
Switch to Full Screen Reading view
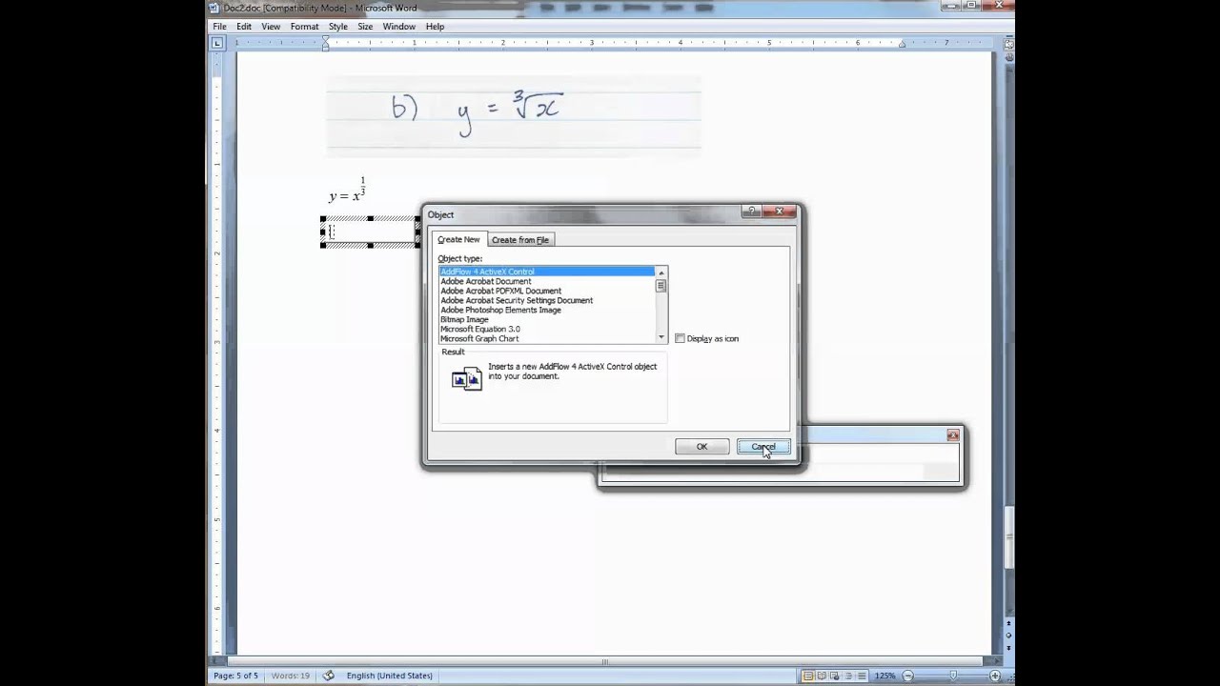(x=822, y=676)
